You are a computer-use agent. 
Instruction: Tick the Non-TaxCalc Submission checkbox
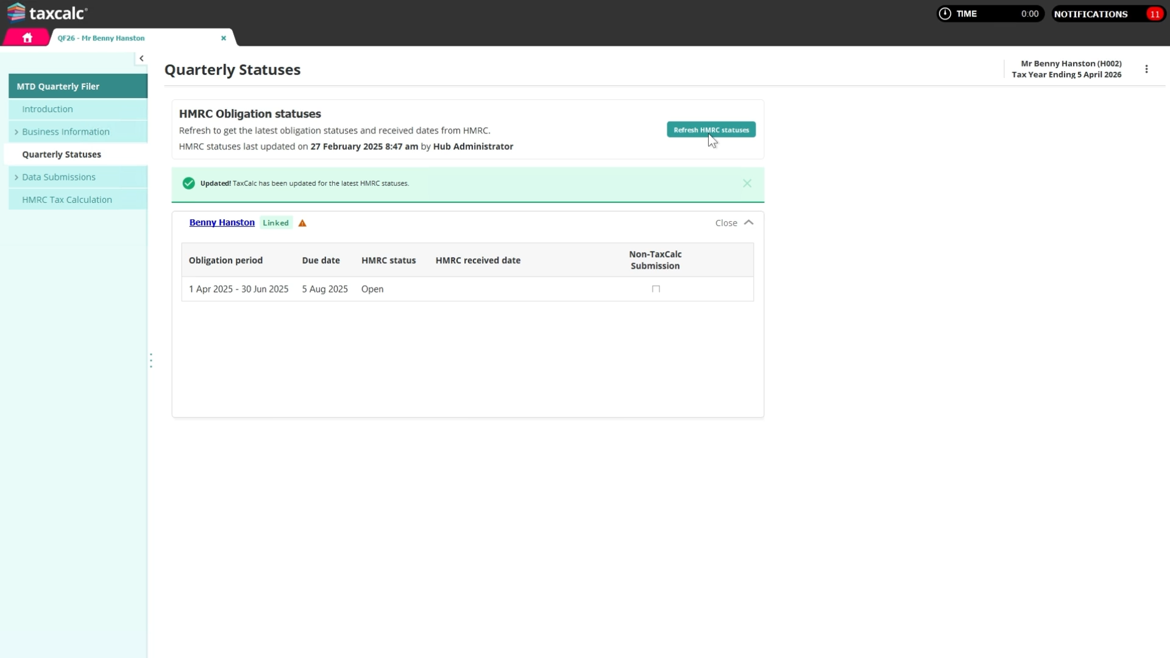(656, 289)
